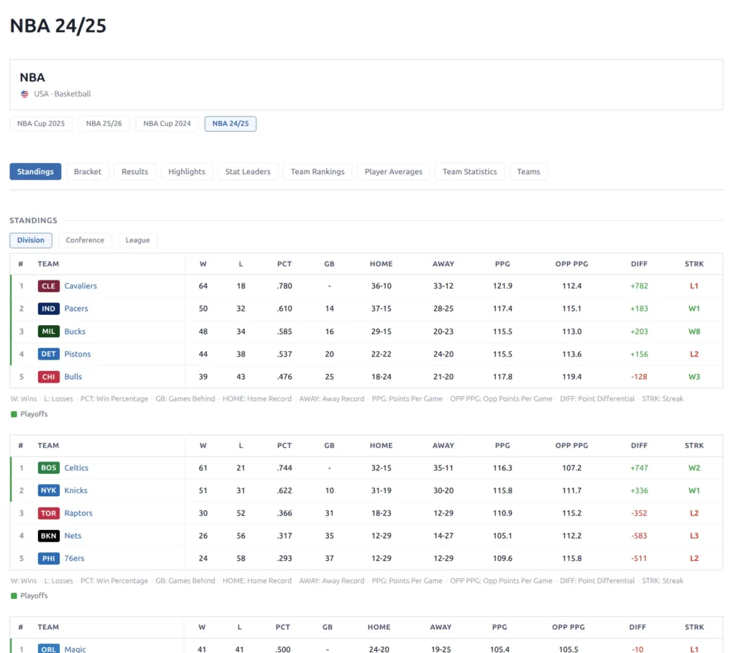Click the BOS team badge
The width and height of the screenshot is (737, 653).
point(48,467)
